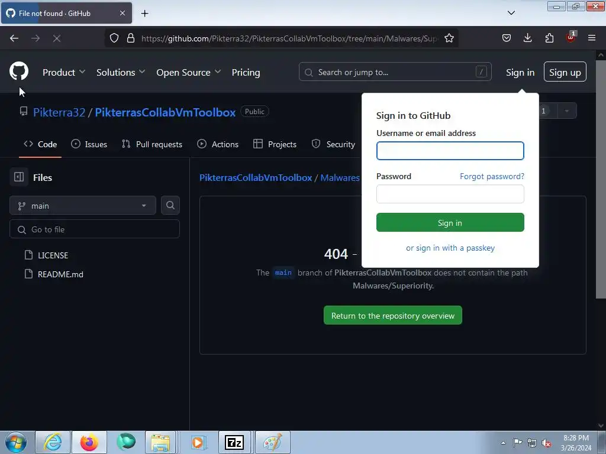The height and width of the screenshot is (454, 606).
Task: Click the page vertical scrollbar
Action: 601,179
